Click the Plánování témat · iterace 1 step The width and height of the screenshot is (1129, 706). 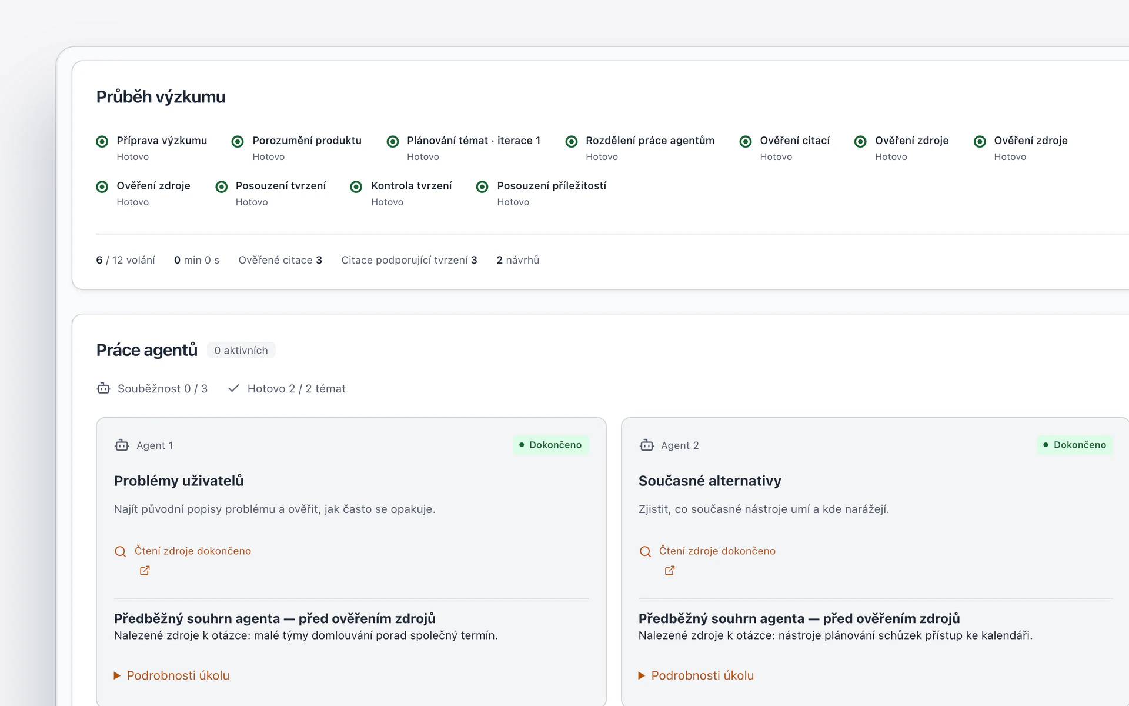pyautogui.click(x=464, y=148)
